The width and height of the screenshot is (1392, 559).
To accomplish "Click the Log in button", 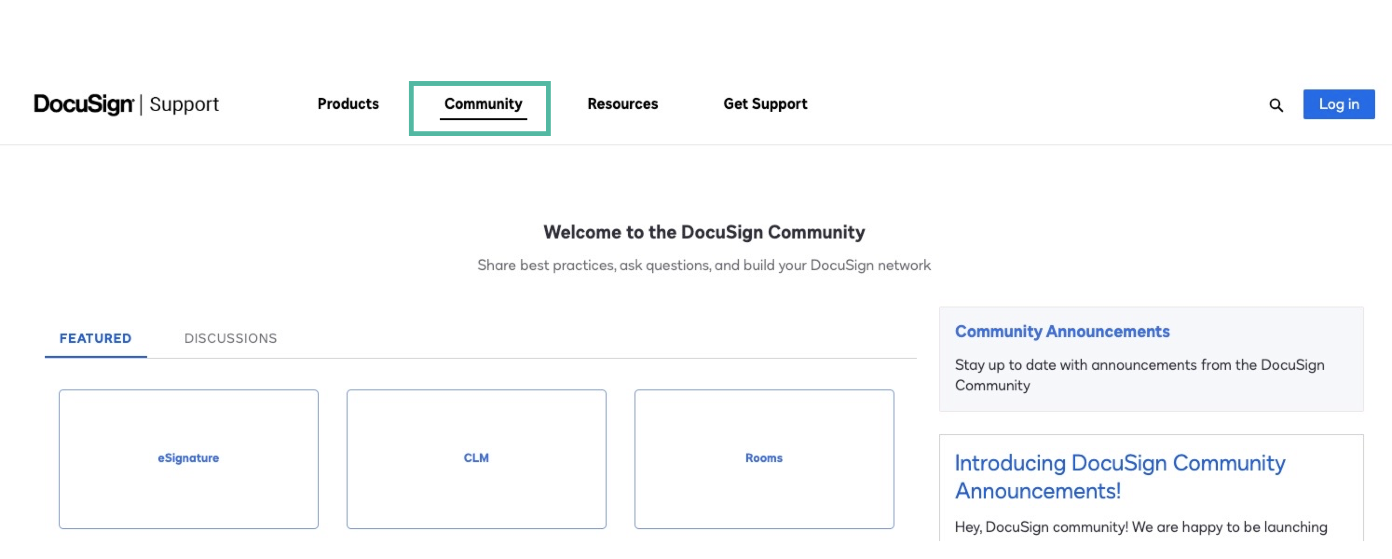I will (x=1338, y=104).
